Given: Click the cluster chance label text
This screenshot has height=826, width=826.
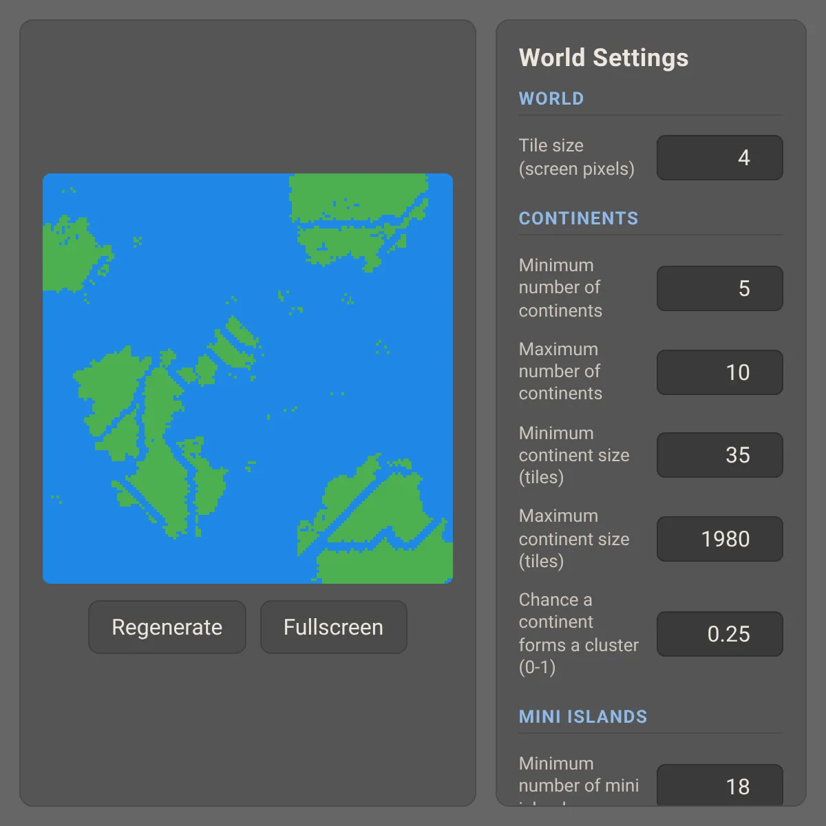Looking at the screenshot, I should click(579, 633).
